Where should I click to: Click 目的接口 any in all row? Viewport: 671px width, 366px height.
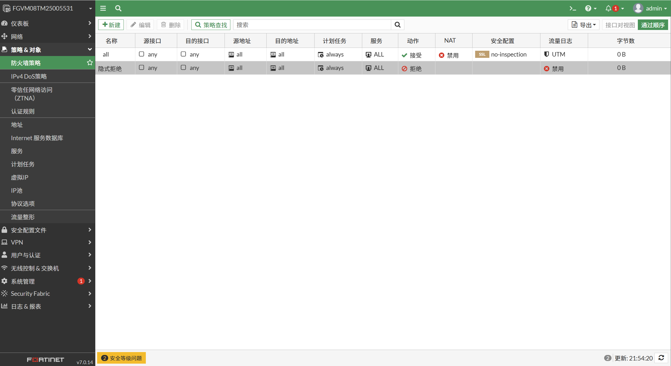(190, 54)
